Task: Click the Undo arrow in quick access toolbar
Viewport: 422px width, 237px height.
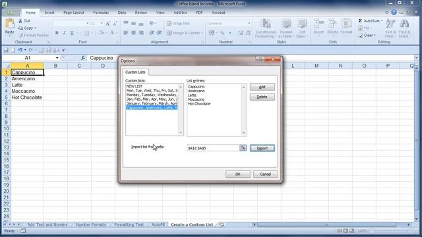Action: [x=20, y=50]
